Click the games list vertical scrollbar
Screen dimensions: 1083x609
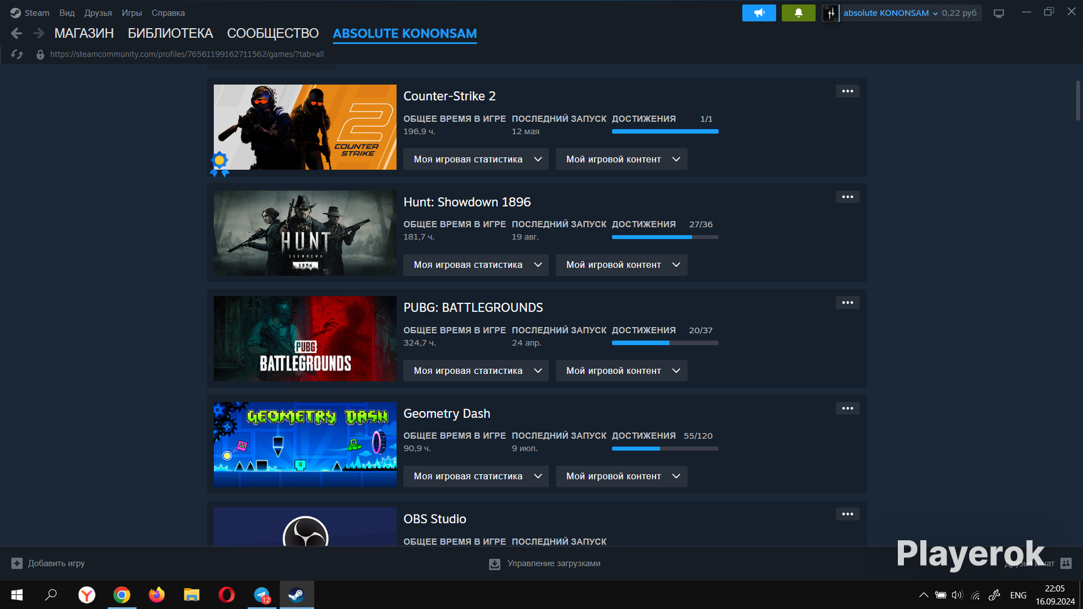tap(1078, 100)
